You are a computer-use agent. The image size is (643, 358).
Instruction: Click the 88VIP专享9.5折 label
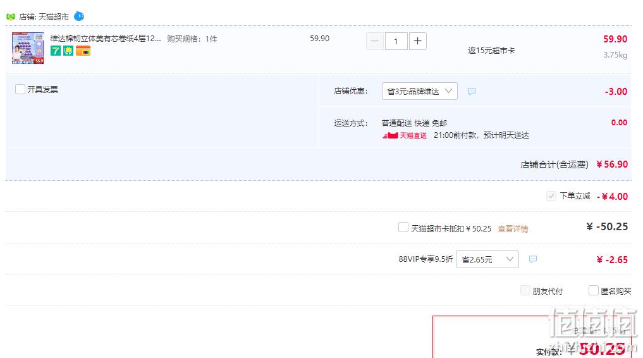pos(426,259)
